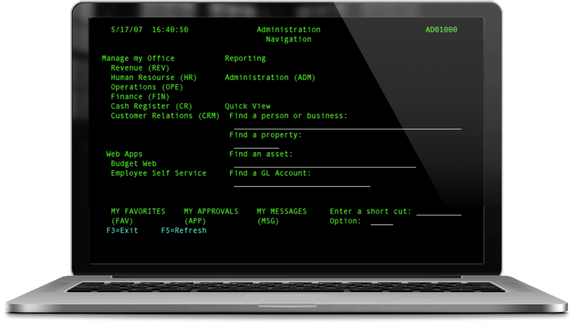The image size is (571, 328).
Task: Select Human Resourse (HR) entry
Action: pos(153,78)
